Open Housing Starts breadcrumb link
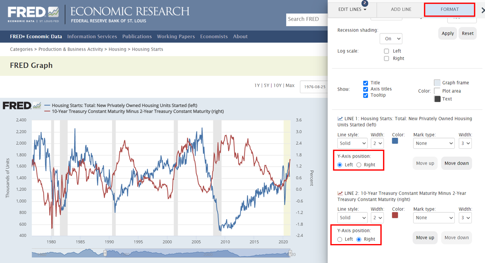Image resolution: width=485 pixels, height=263 pixels. [147, 49]
